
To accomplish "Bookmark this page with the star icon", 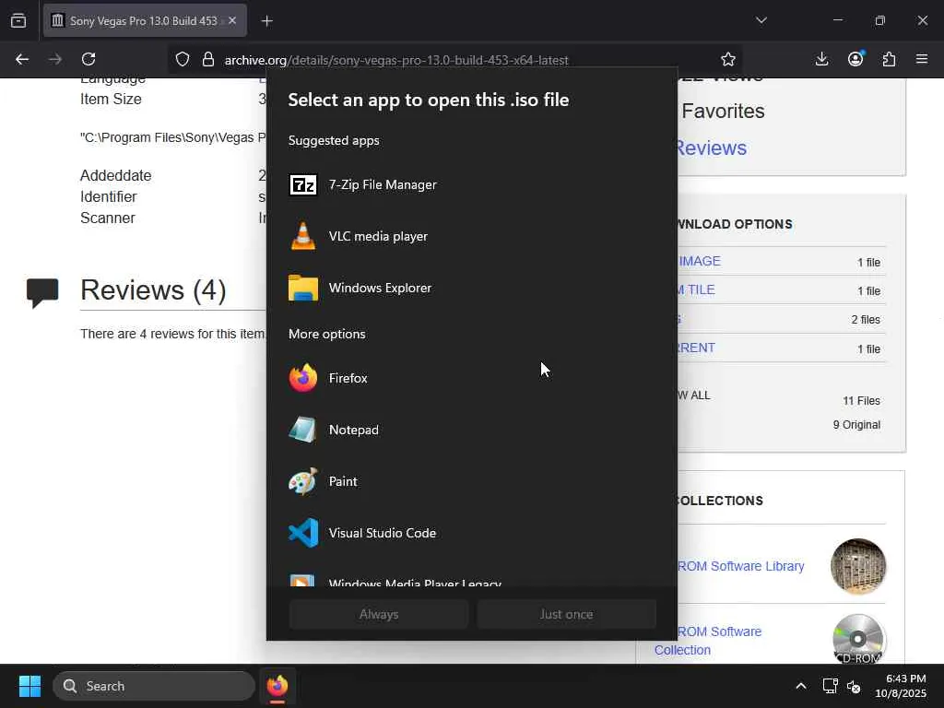I will coord(728,59).
